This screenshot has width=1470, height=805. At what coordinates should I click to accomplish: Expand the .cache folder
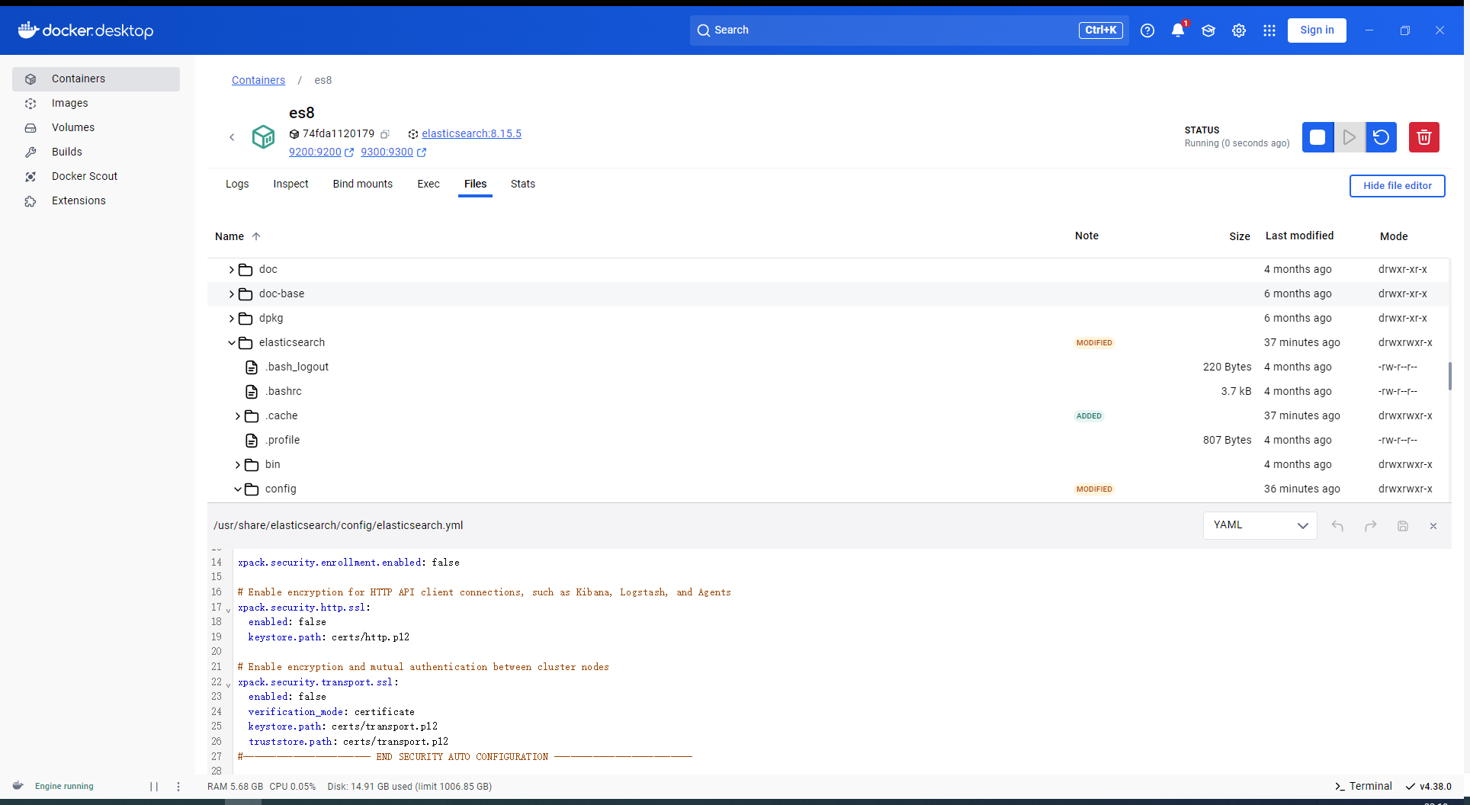238,416
